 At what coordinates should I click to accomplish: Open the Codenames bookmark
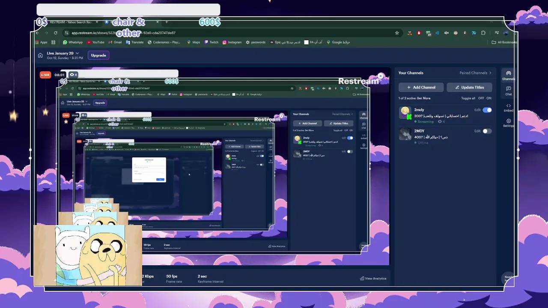coord(164,42)
